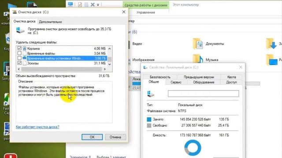The image size is (282, 158).
Task: Click the right arrow of horizontal scrollbar
Action: click(105, 69)
